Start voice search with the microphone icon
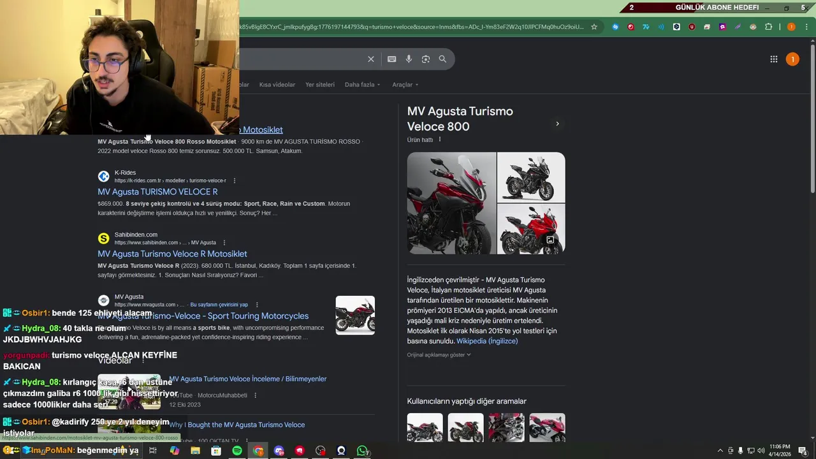The width and height of the screenshot is (816, 459). pyautogui.click(x=409, y=59)
